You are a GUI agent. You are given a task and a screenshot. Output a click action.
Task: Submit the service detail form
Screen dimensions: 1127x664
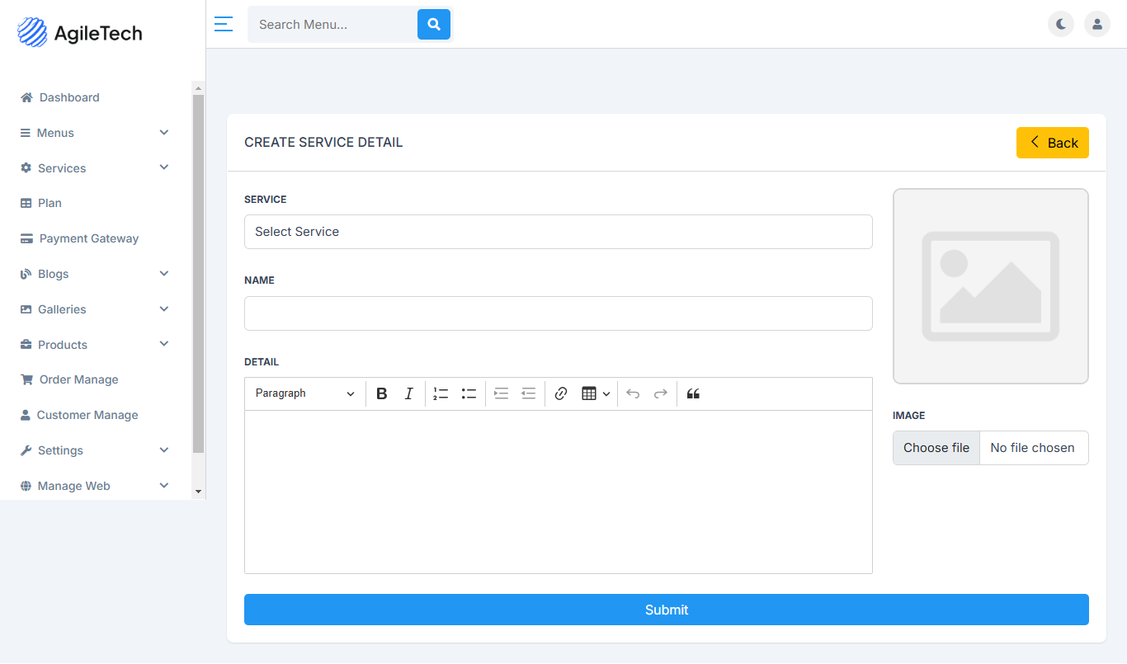pos(667,610)
